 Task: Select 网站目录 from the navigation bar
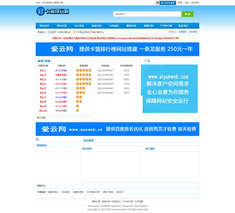tap(58, 25)
